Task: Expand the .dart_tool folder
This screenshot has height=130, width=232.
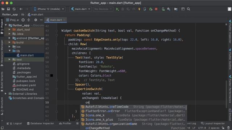Action: (9, 30)
